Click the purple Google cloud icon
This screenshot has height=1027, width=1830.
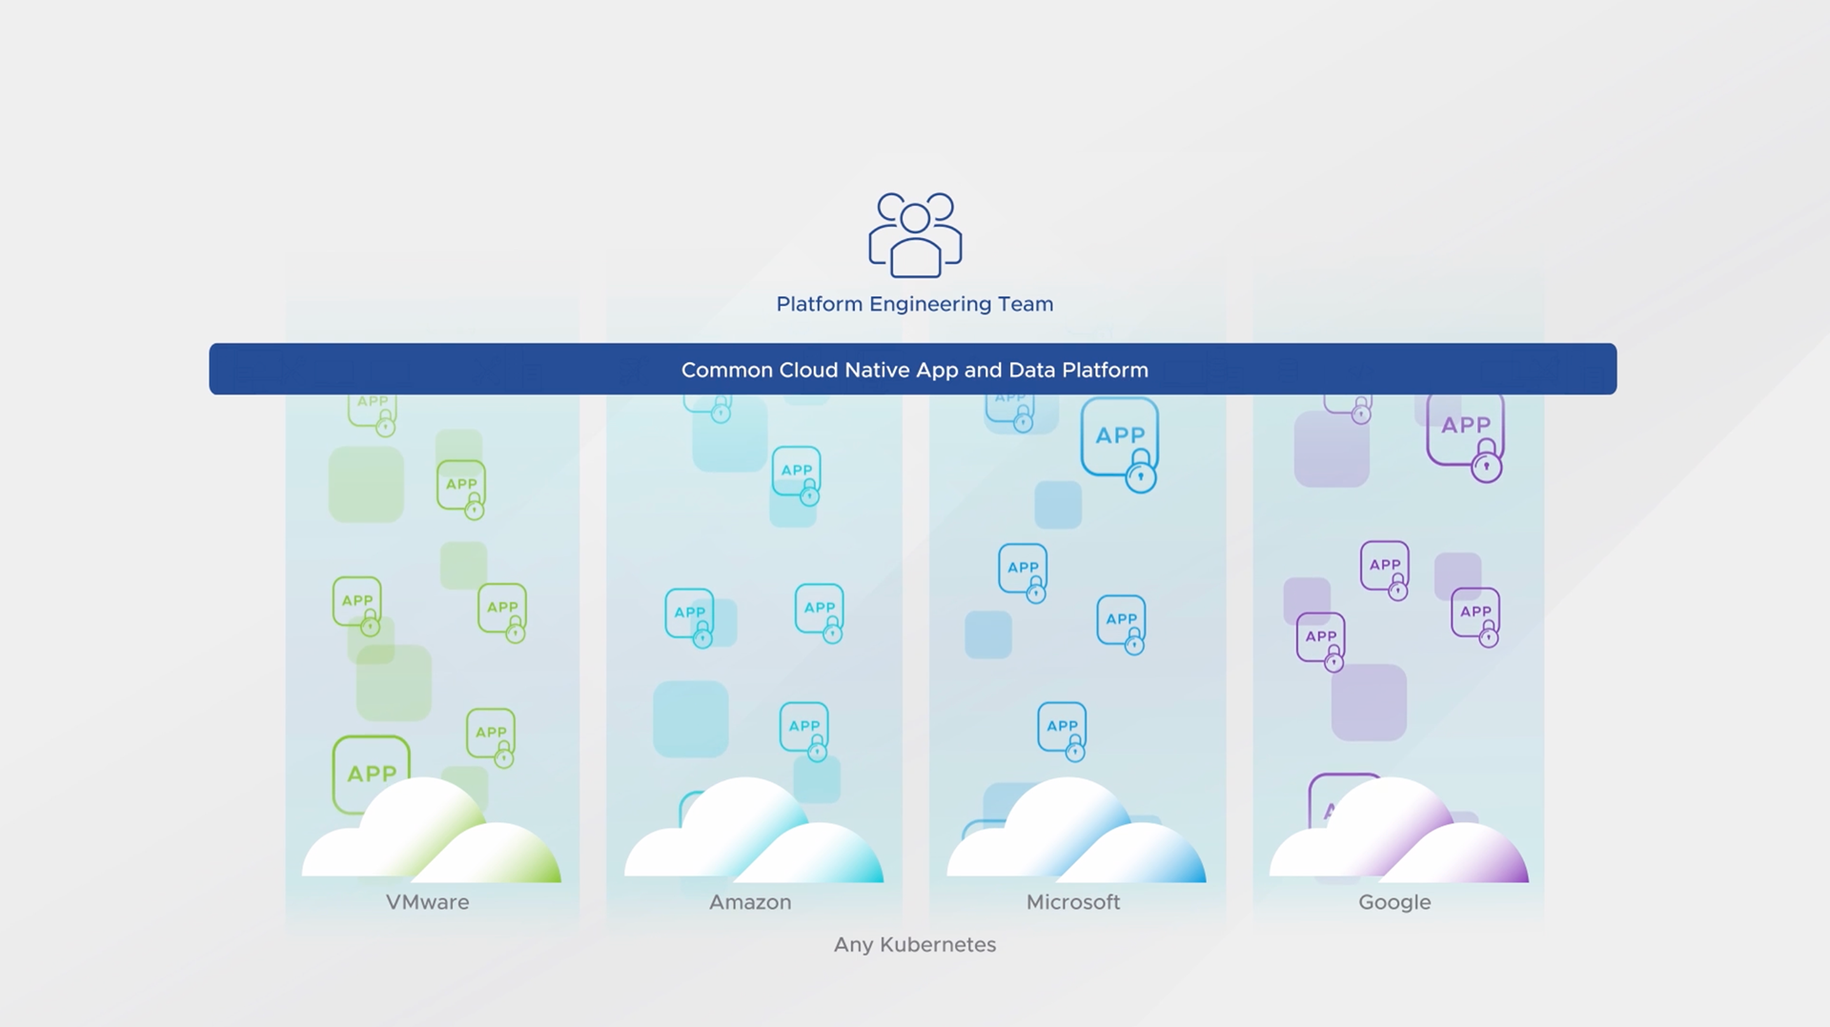click(1398, 829)
